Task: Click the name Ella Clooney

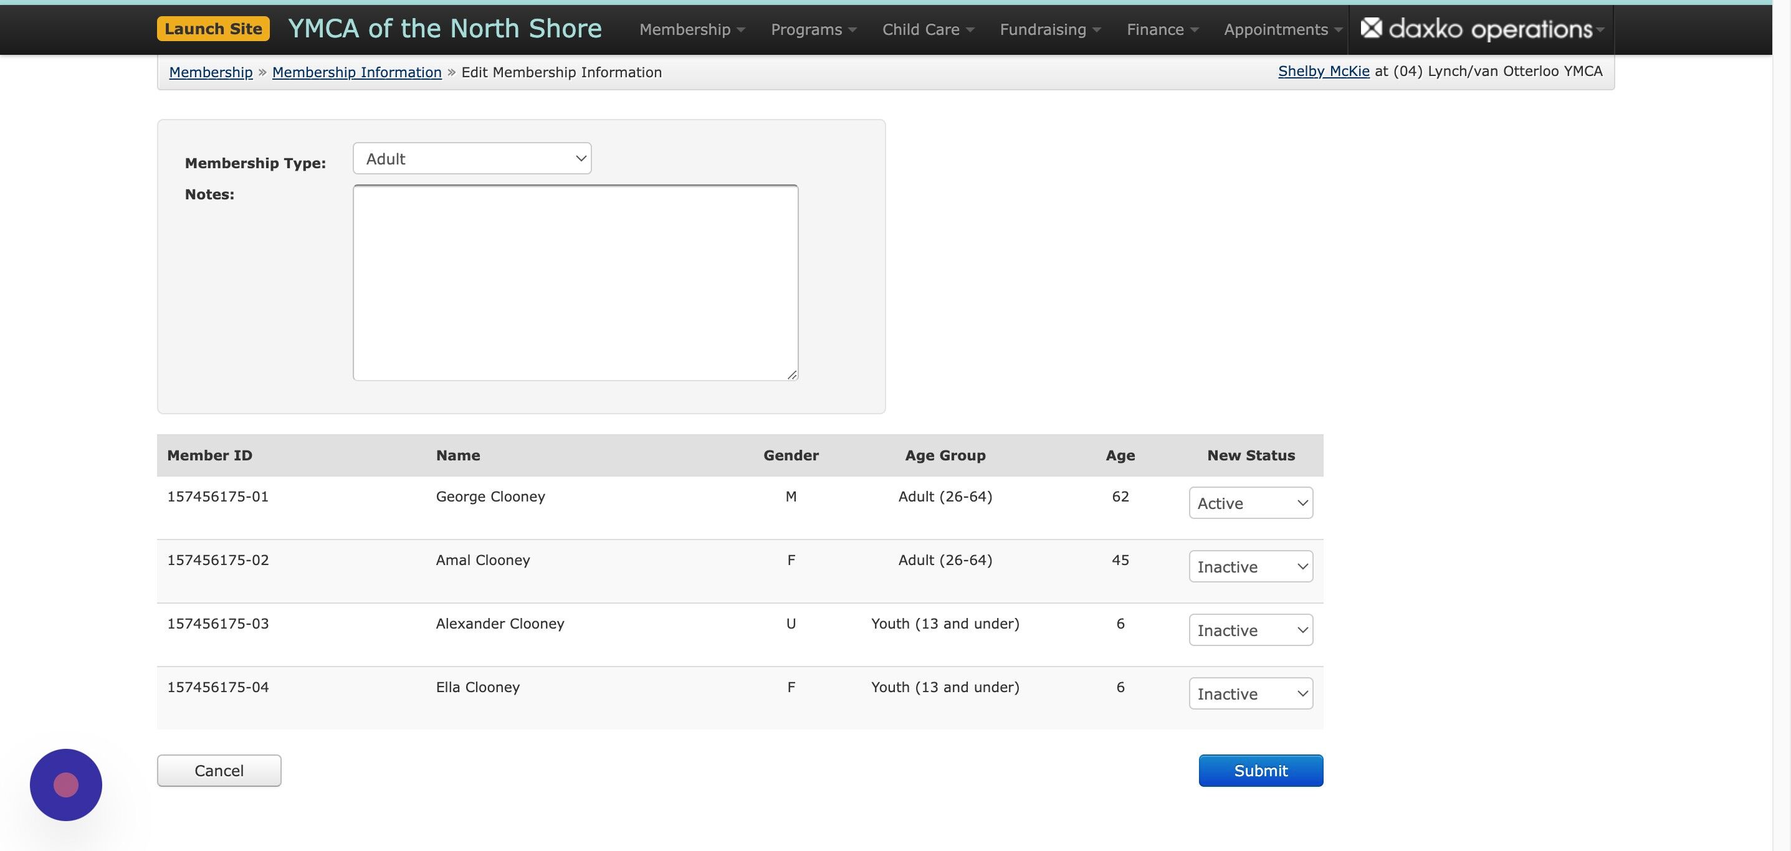Action: 477,687
